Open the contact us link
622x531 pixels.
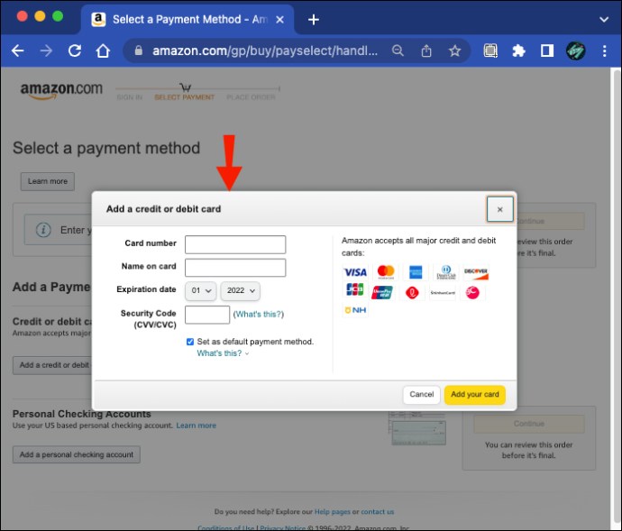(x=377, y=511)
